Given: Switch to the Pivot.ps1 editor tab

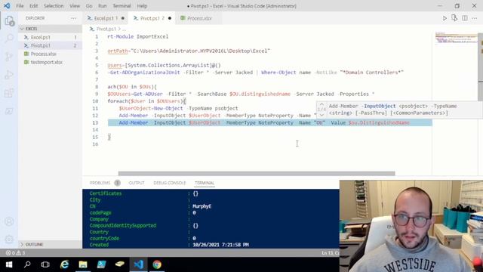Looking at the screenshot, I should pyautogui.click(x=152, y=18).
